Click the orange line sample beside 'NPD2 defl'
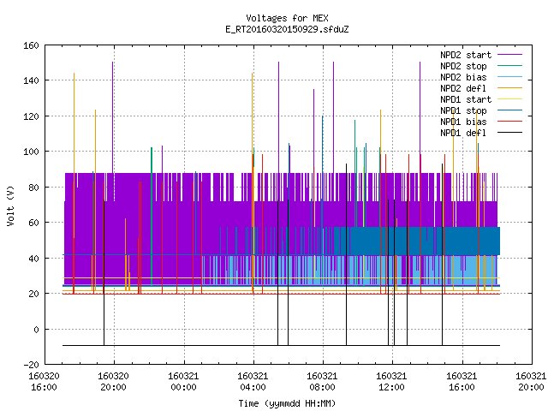The width and height of the screenshot is (548, 411). 509,88
